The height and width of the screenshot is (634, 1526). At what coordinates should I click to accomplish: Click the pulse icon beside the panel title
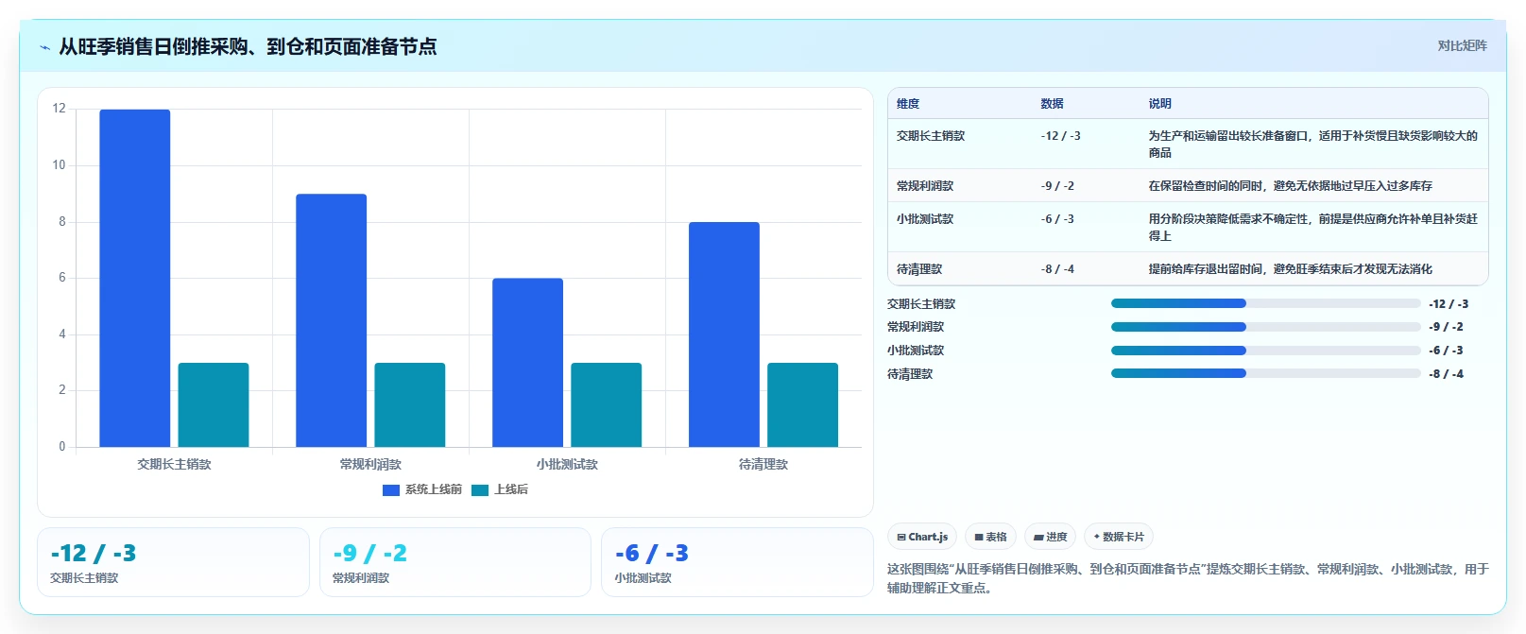[44, 47]
